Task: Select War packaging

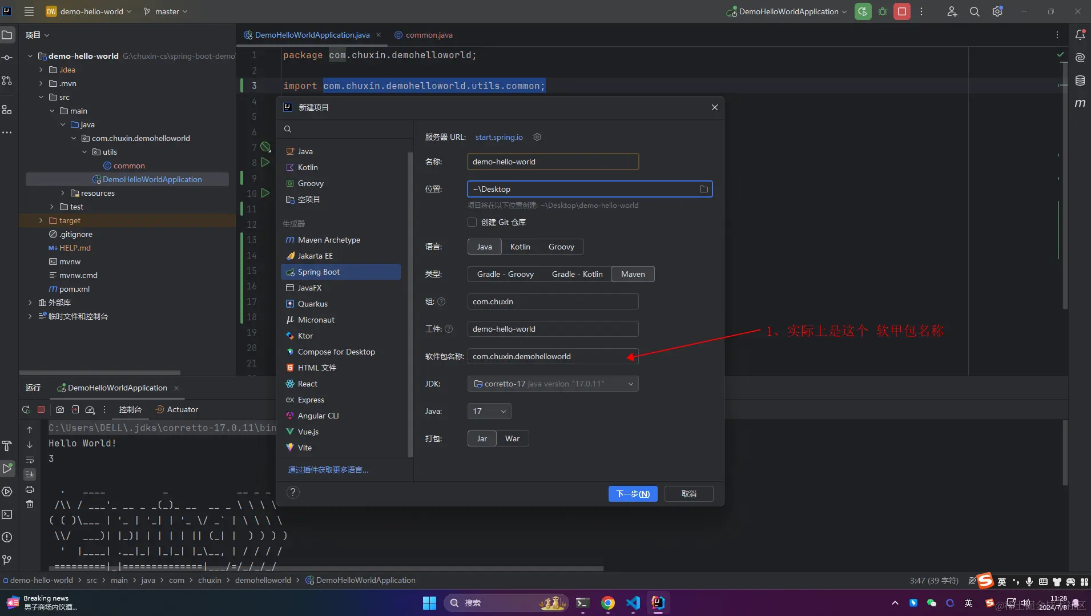Action: [512, 438]
